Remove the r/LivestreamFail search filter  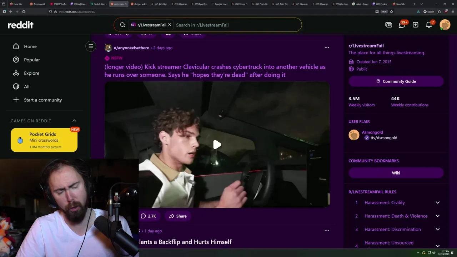tap(170, 25)
